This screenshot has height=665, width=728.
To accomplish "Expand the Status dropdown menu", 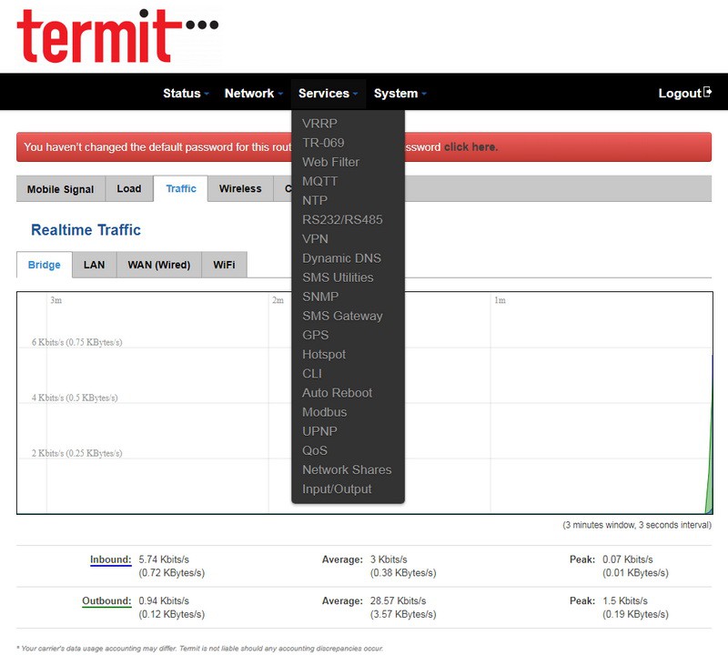I will point(186,94).
